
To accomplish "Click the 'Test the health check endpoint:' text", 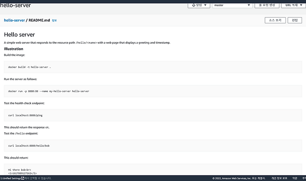I will (x=24, y=103).
